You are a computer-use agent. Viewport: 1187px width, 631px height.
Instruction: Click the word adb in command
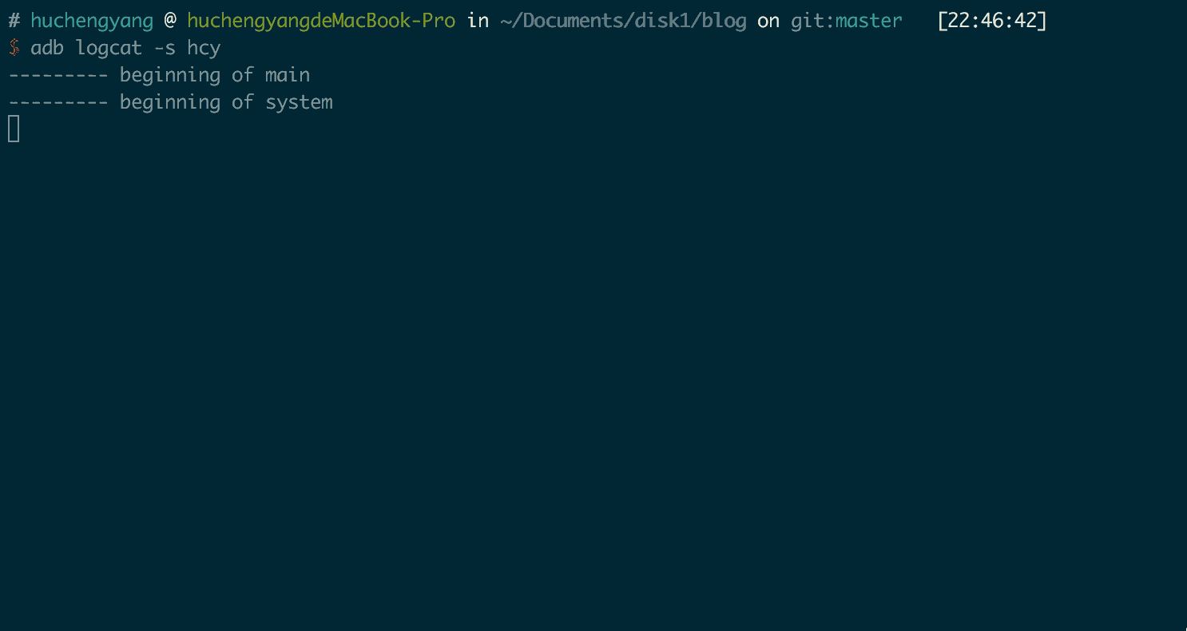[47, 48]
